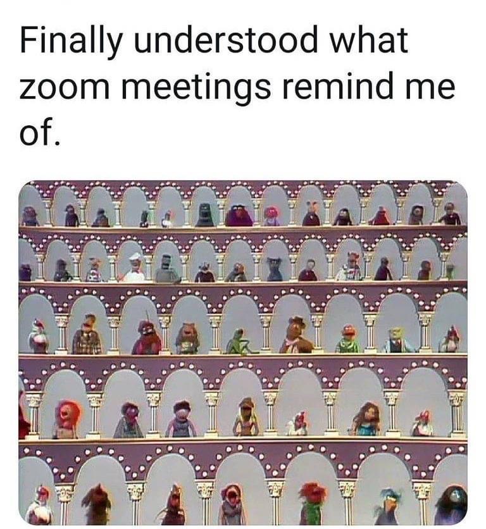Viewport: 486px width, 529px height.
Task: Click orange-haired puppet in green scarf
Action: (313, 504)
